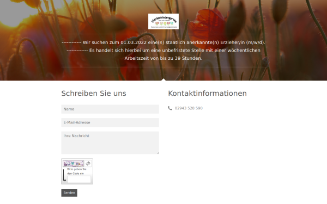Click the Marienkindergarten logo image
Screen dimensions: 327x204
point(163,21)
